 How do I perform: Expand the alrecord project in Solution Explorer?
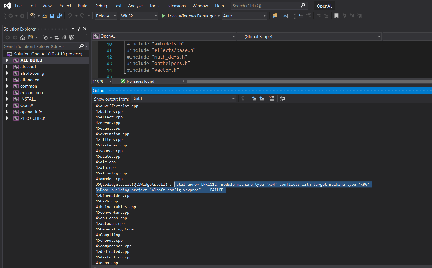(x=7, y=67)
